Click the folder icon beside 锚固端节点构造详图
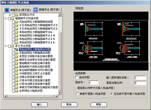Screen dimensions: 151x110 click(12, 18)
